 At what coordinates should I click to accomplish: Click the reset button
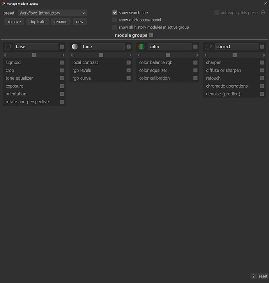click(x=263, y=276)
